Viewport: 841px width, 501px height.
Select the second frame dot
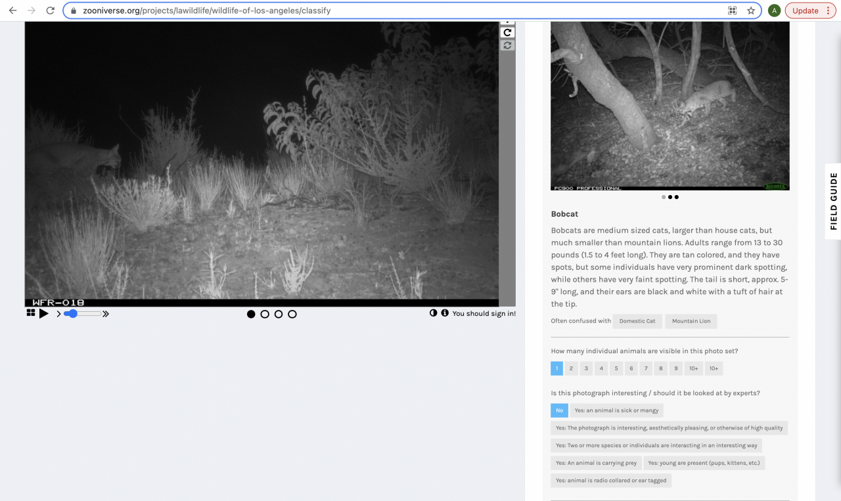click(265, 314)
